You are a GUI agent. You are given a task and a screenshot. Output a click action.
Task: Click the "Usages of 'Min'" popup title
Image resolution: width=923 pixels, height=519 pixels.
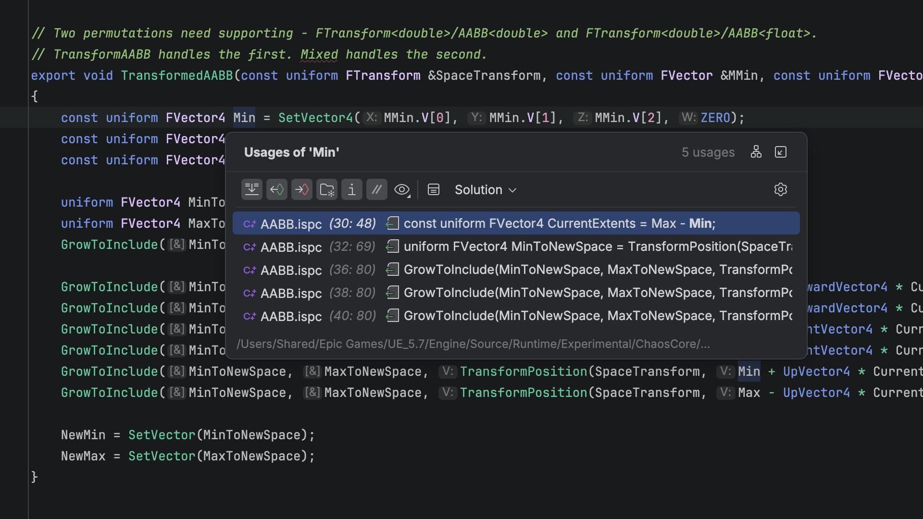pyautogui.click(x=292, y=152)
